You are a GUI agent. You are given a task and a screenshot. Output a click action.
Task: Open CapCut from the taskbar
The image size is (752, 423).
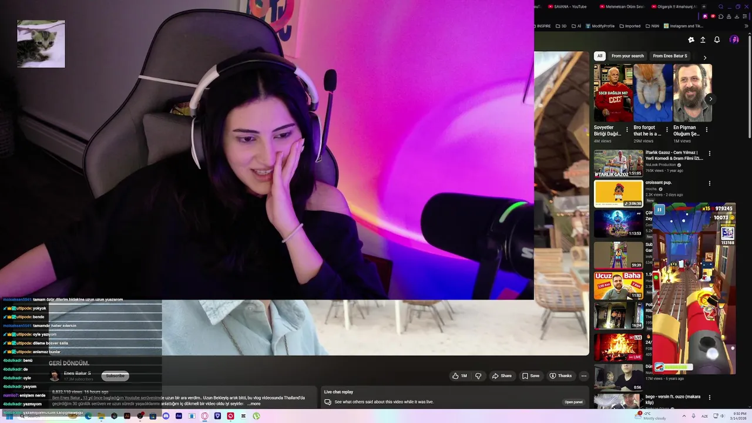pos(243,416)
